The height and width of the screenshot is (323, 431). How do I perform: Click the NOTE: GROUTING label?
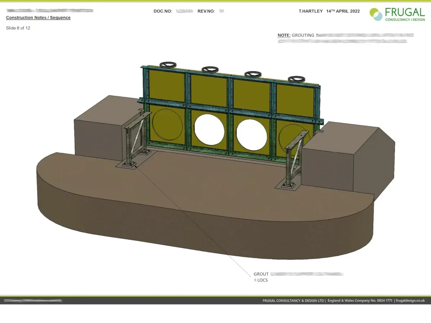[296, 36]
